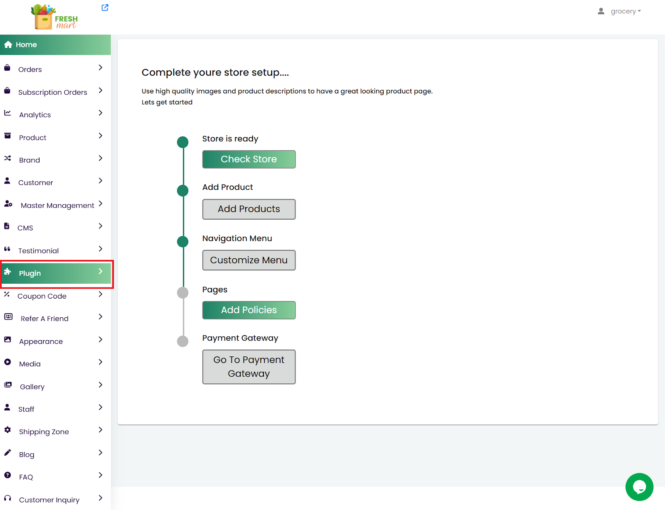Click the external link icon beside logo
The height and width of the screenshot is (510, 665).
point(105,7)
